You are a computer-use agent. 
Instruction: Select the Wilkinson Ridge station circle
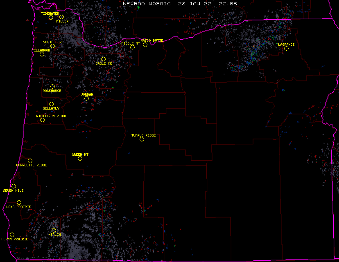click(42, 120)
